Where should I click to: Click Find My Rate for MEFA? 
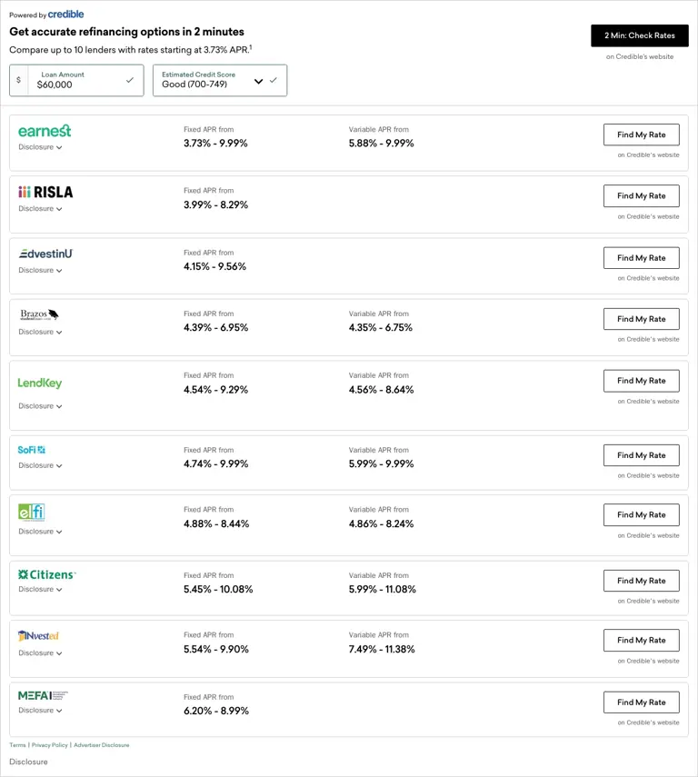[641, 702]
